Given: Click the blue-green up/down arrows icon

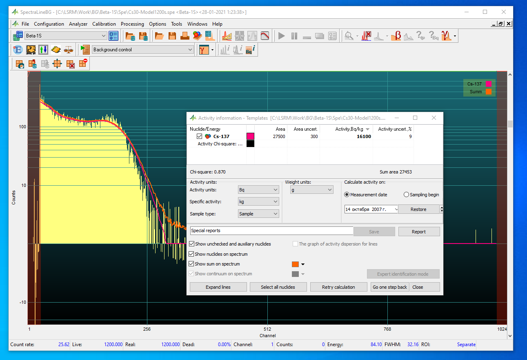Looking at the screenshot, I should (43, 50).
